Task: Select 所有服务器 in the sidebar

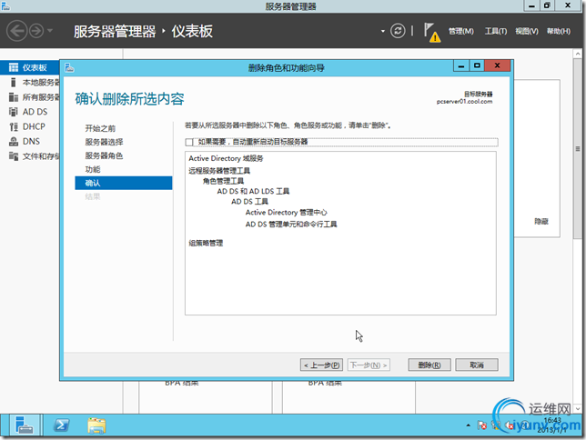Action: pos(29,97)
